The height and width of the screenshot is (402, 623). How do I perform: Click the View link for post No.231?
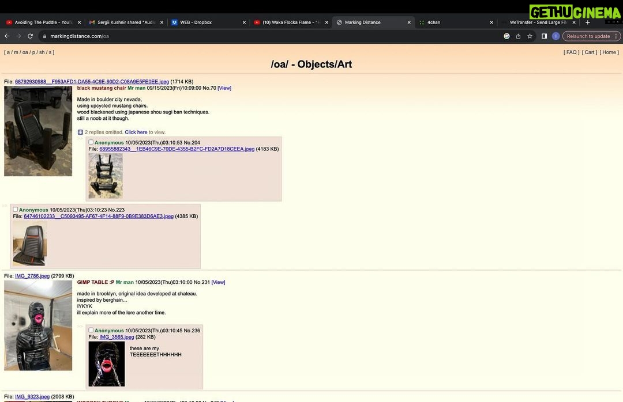[x=219, y=282]
